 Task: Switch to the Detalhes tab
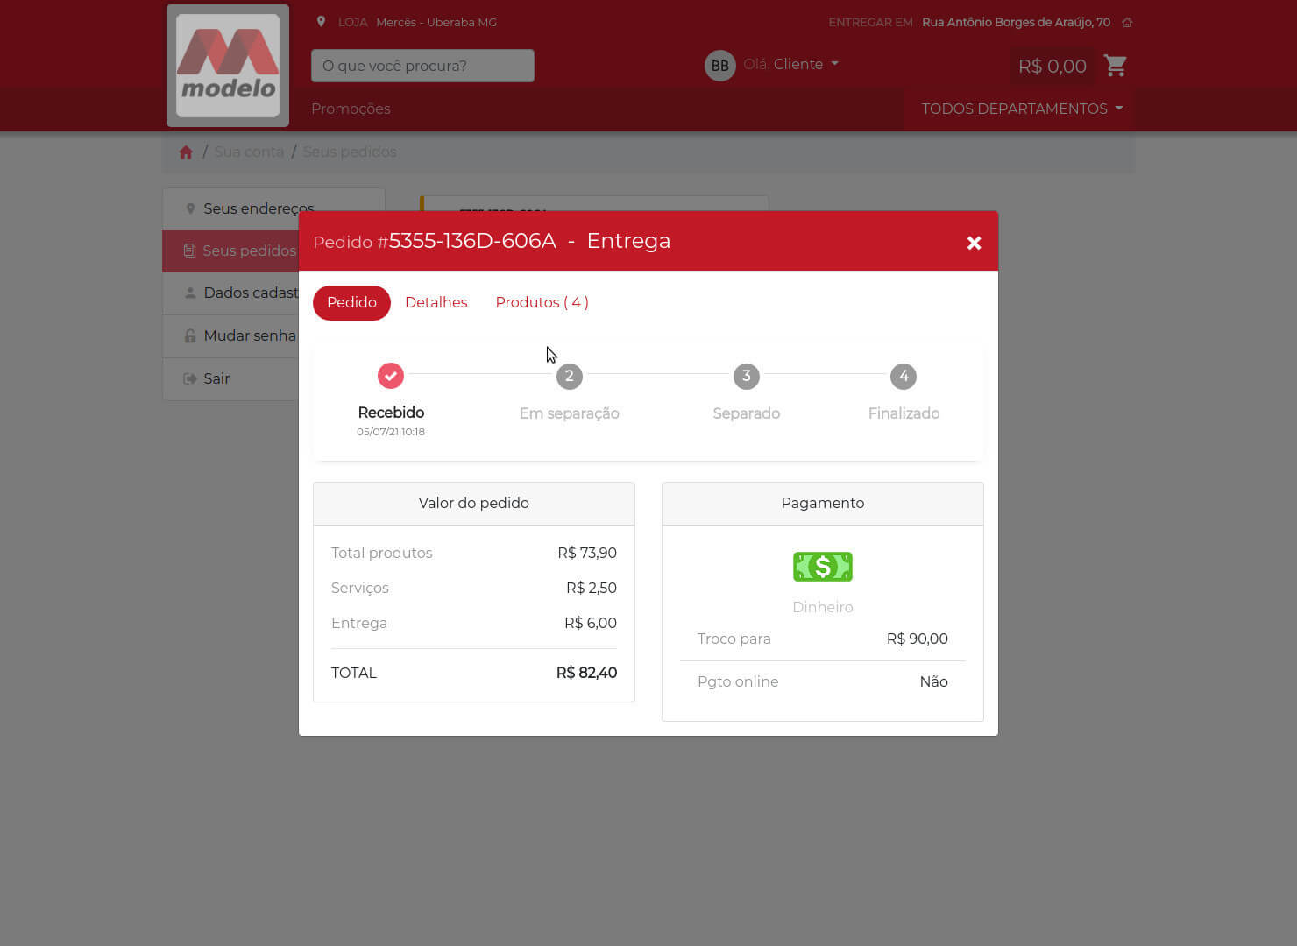tap(436, 302)
